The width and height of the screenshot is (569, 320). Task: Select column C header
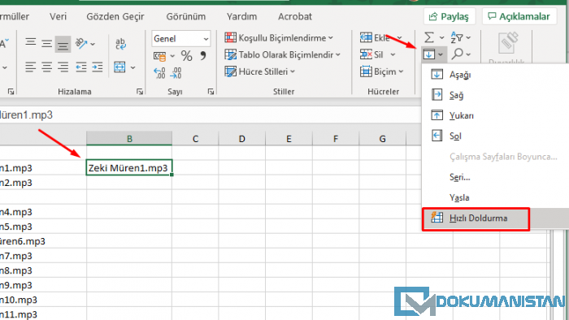pyautogui.click(x=195, y=138)
